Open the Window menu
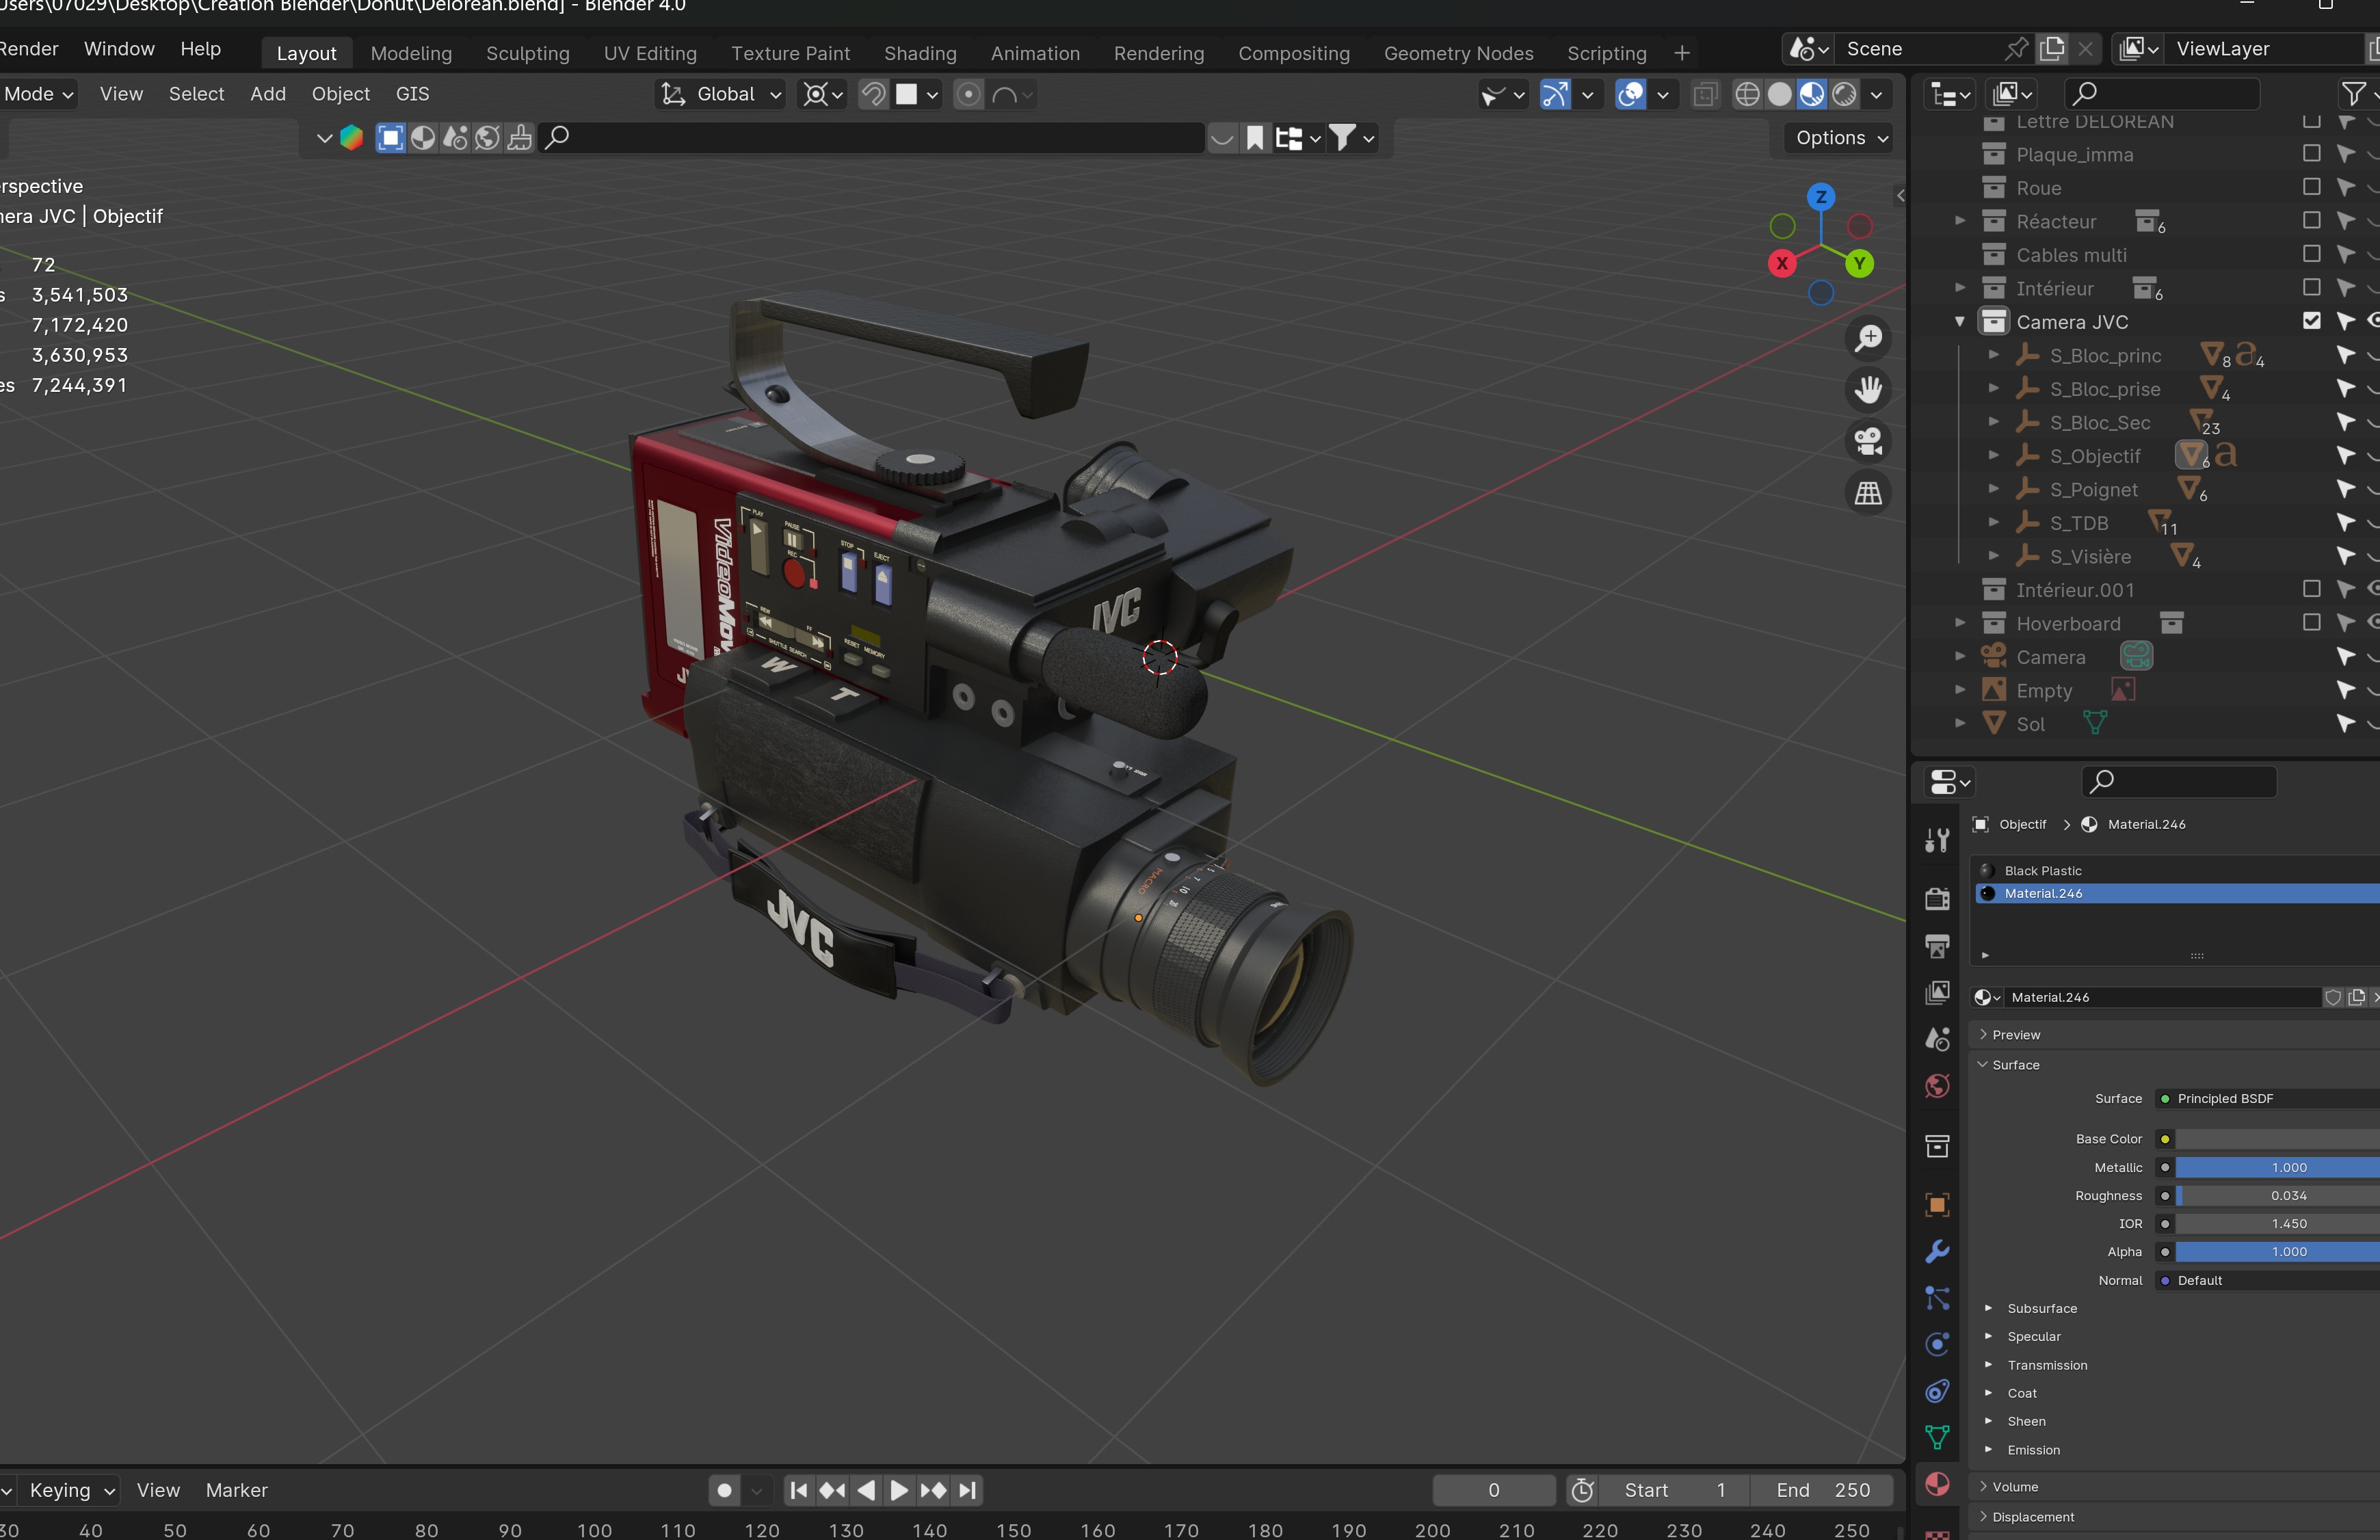 [119, 49]
